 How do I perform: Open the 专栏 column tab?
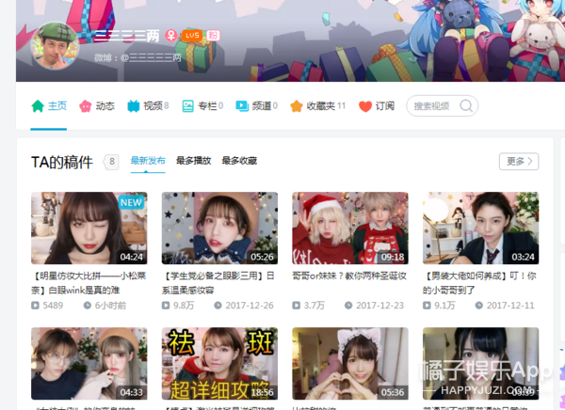pos(202,106)
